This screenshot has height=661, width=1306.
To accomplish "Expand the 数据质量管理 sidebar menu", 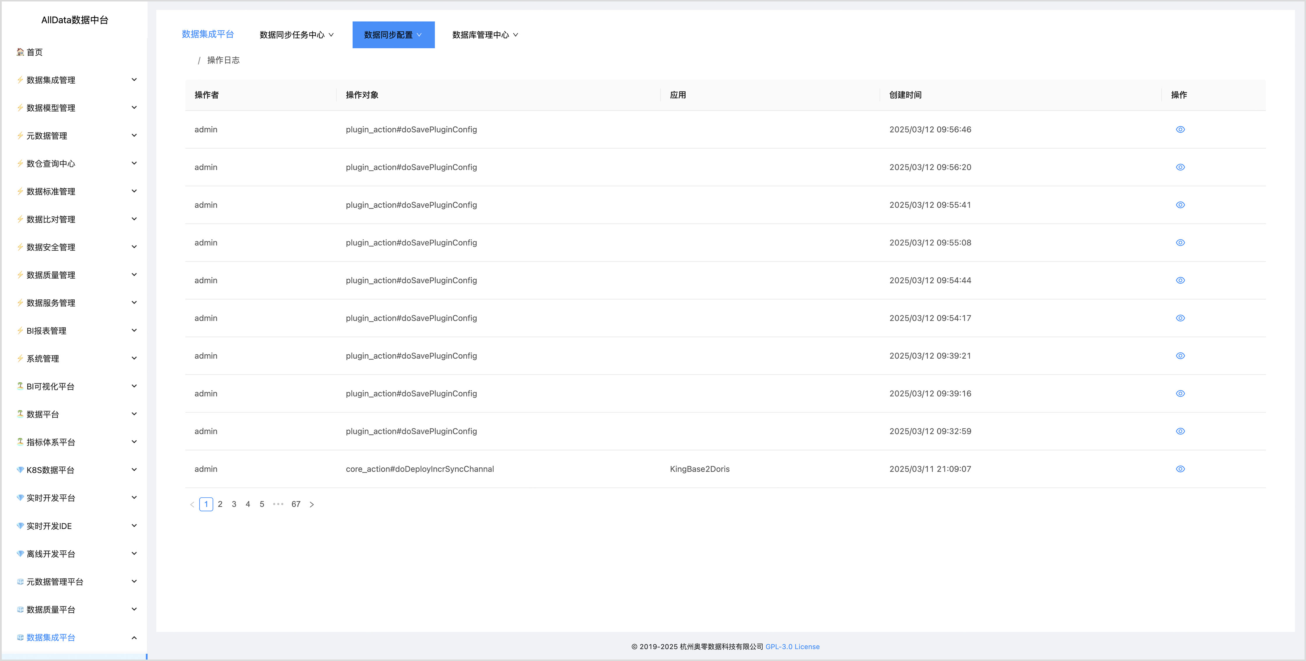I will 134,275.
